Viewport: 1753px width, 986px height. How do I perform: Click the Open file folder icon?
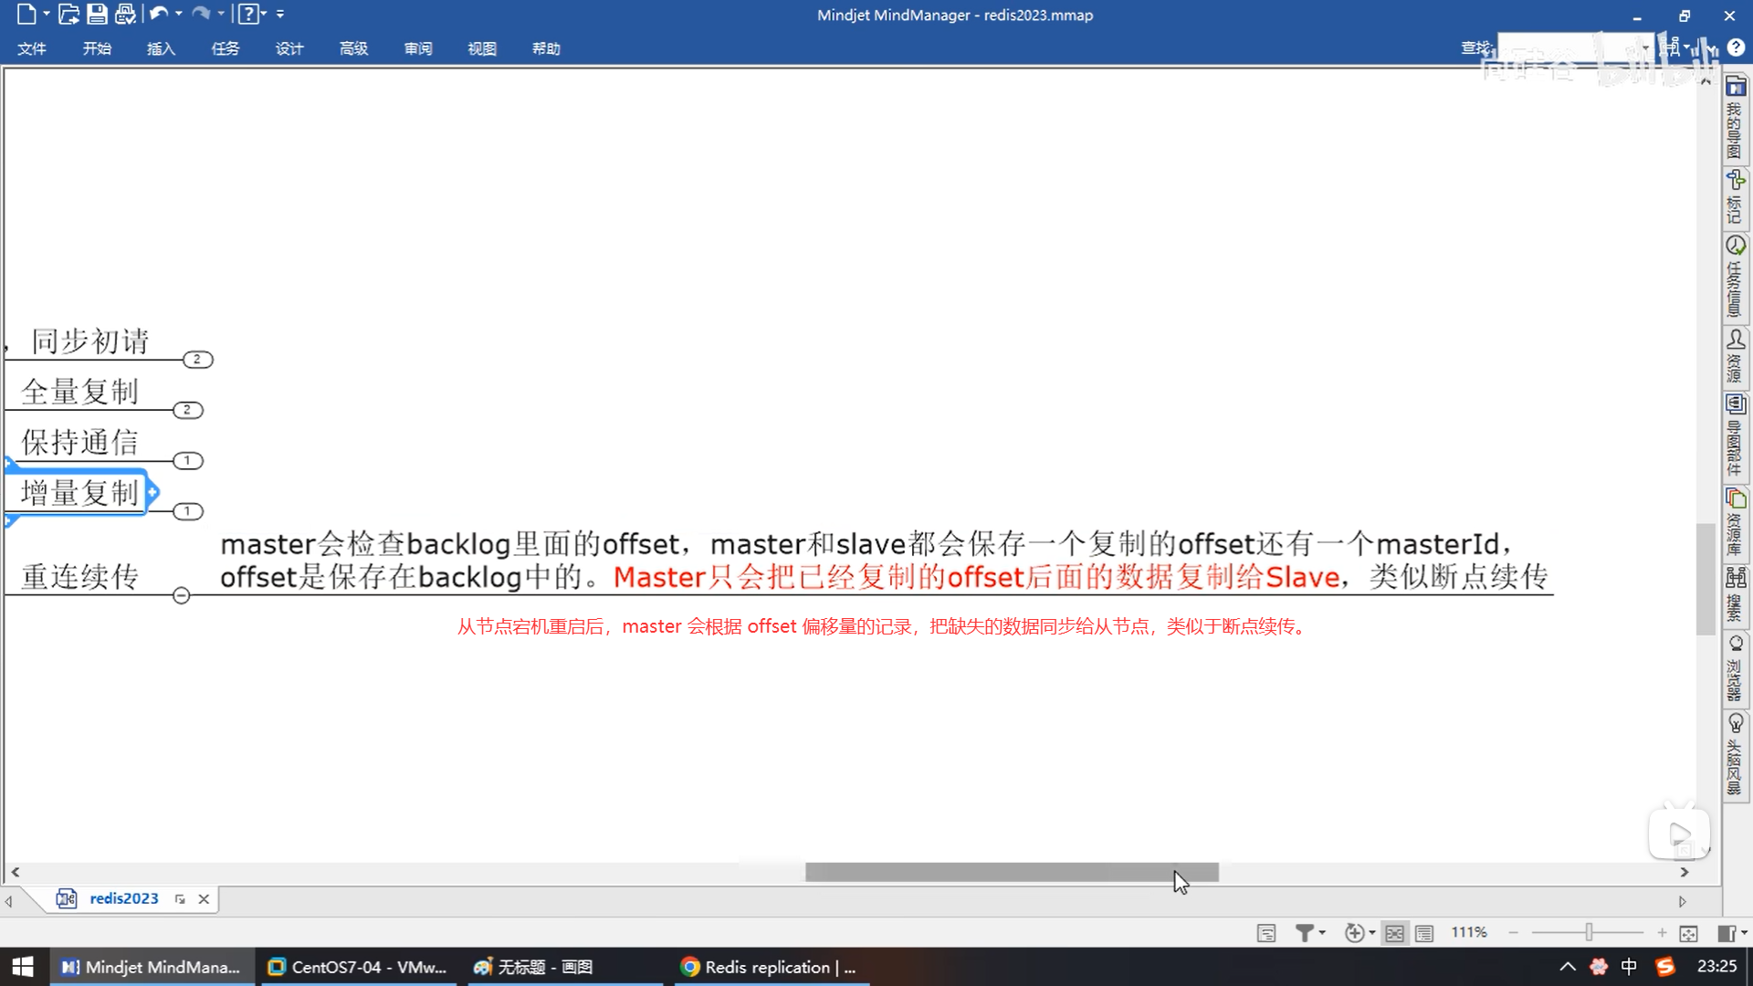click(68, 14)
